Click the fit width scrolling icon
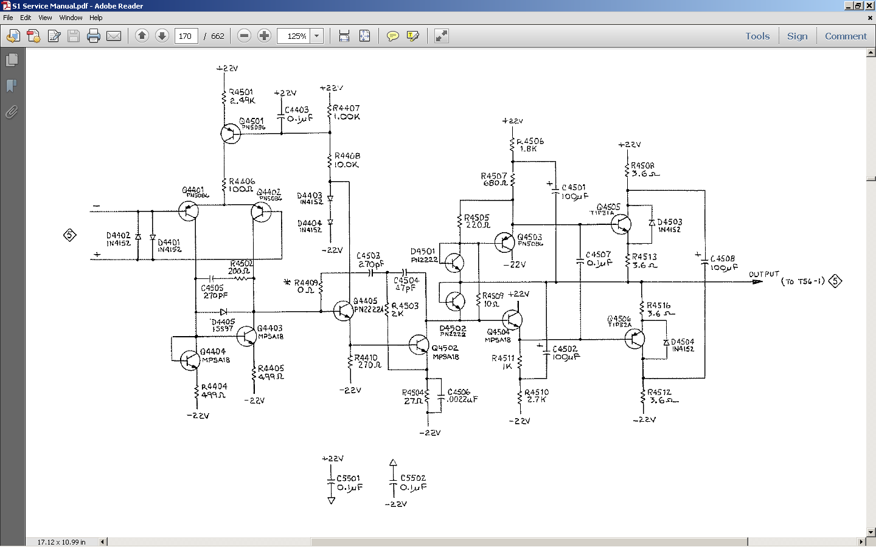Viewport: 876px width, 547px height. [344, 36]
